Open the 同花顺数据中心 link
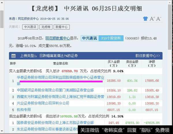The image size is (173, 134). point(58,38)
